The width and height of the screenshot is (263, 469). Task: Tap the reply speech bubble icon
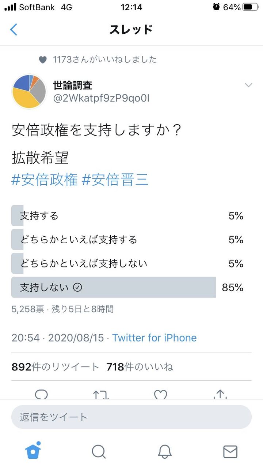[41, 394]
